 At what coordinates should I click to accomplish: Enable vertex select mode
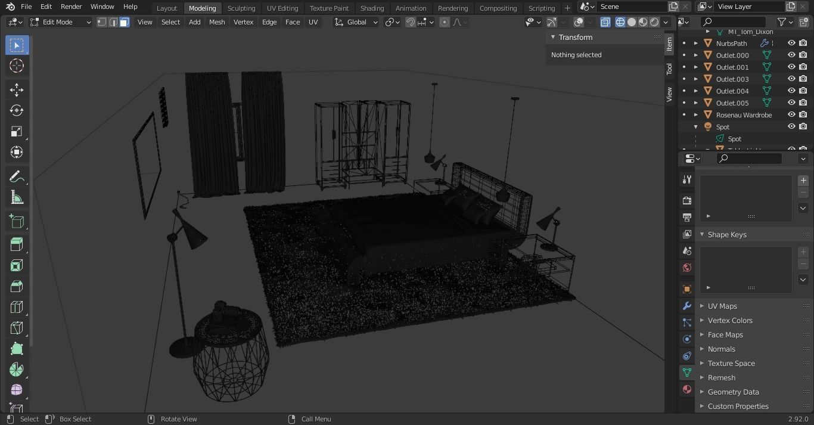[x=102, y=22]
